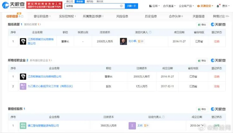Click the crown icon of 开通会员
233x133 pixels.
click(199, 6)
